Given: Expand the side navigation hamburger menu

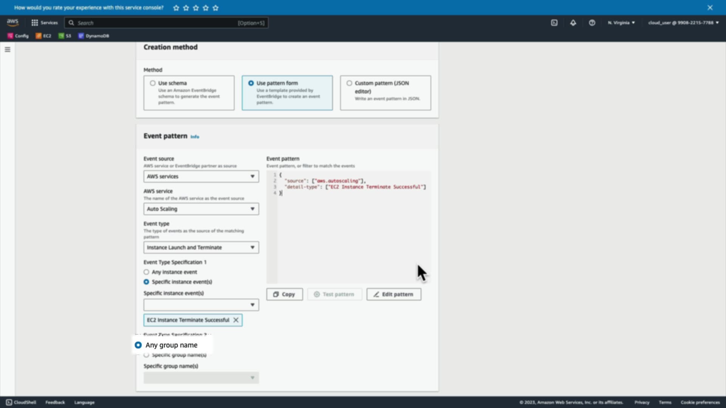Looking at the screenshot, I should 8,49.
